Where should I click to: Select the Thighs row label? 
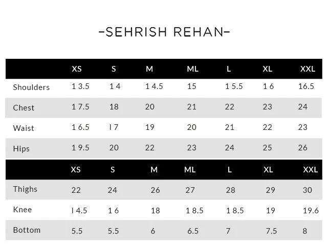[25, 189]
